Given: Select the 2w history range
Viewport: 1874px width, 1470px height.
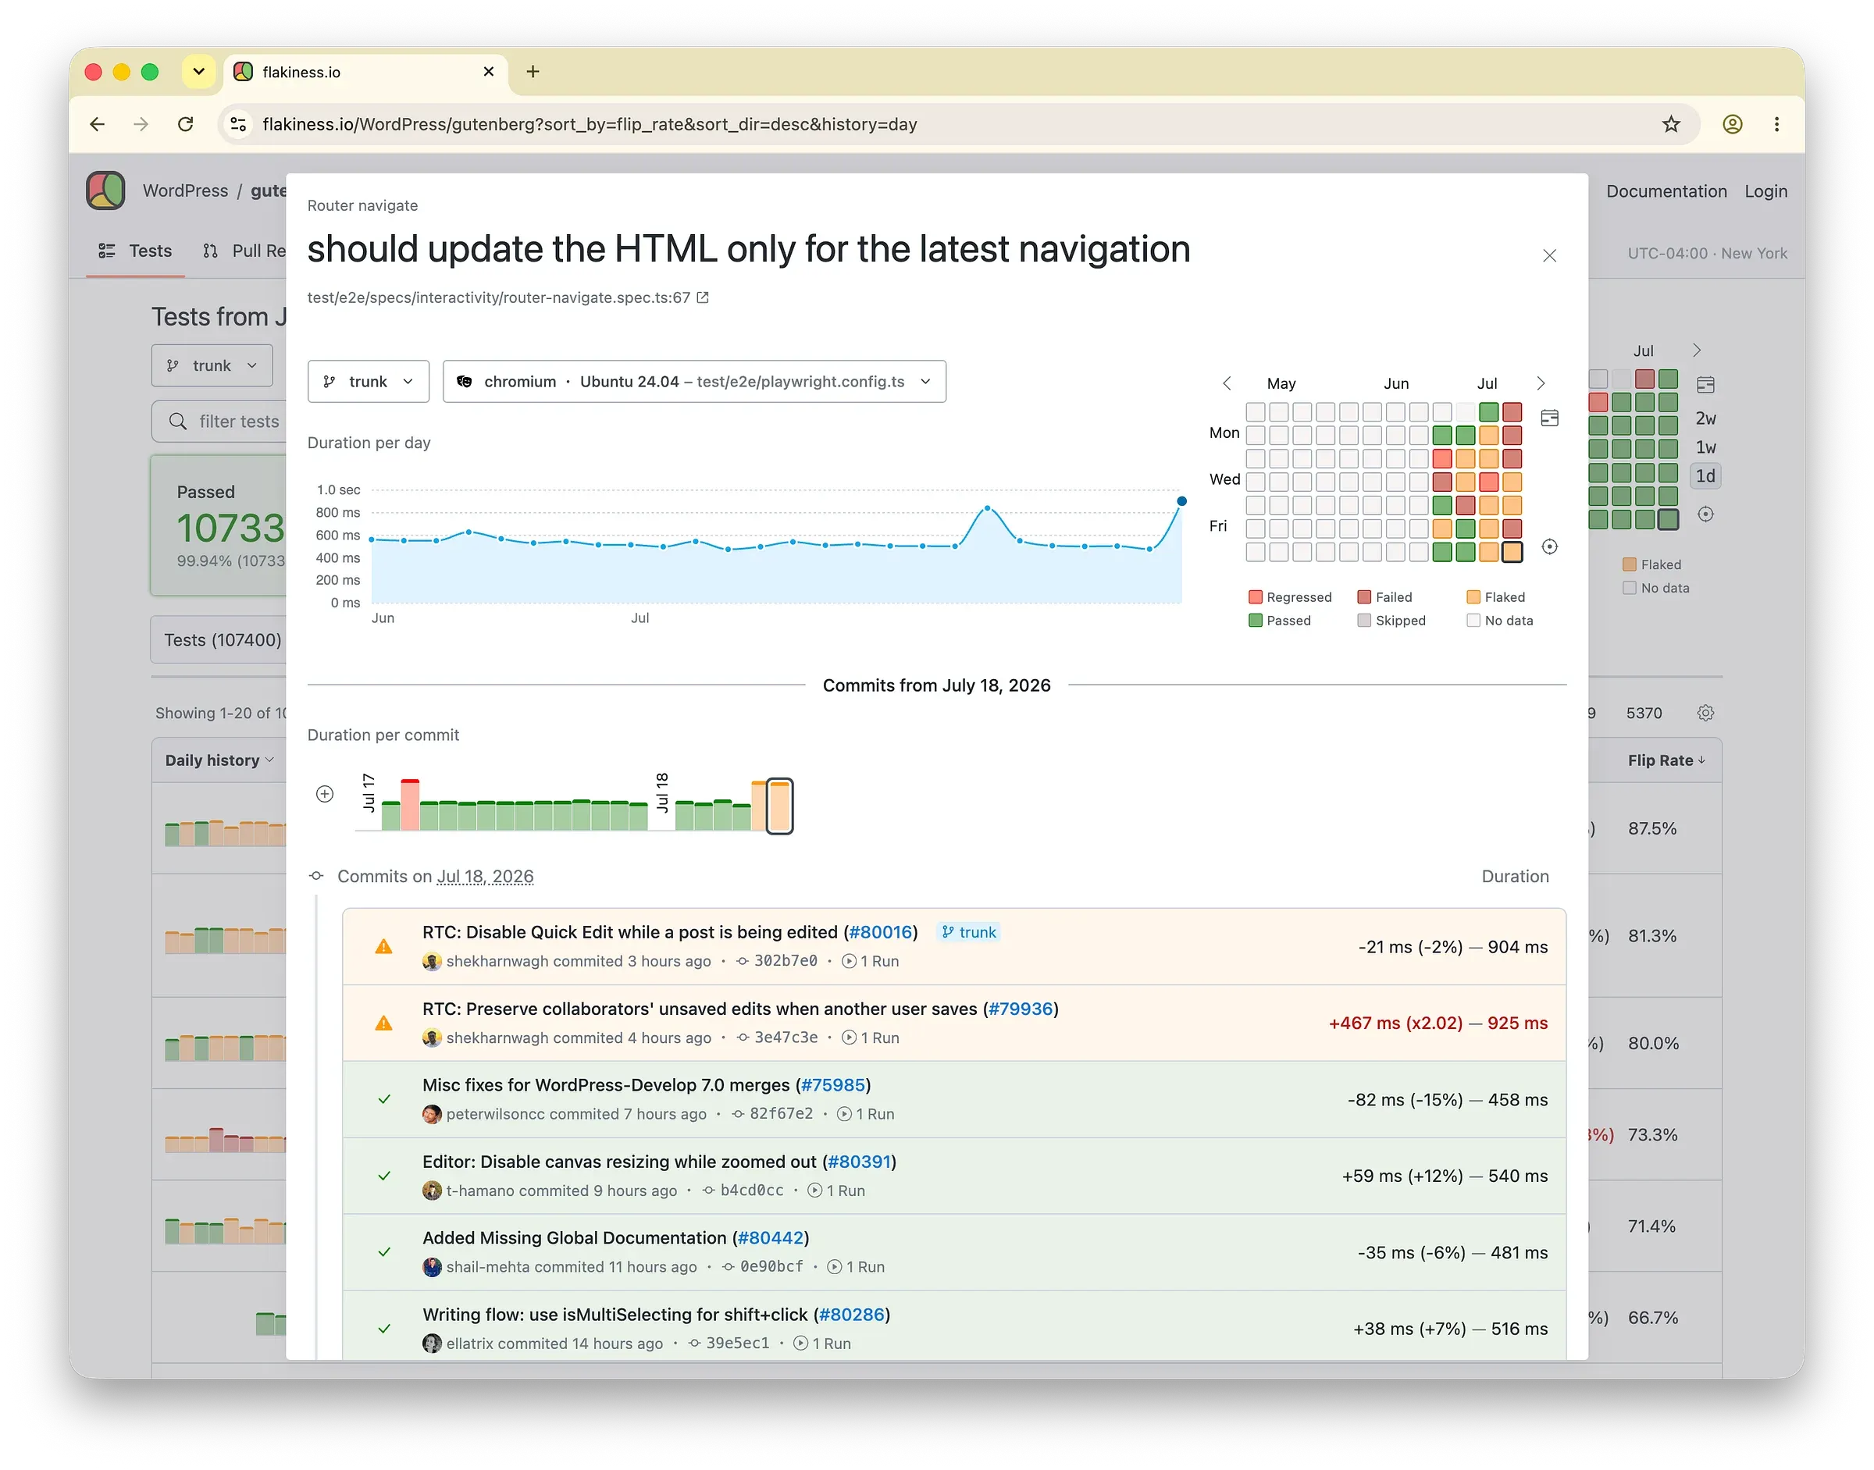Looking at the screenshot, I should click(x=1705, y=418).
